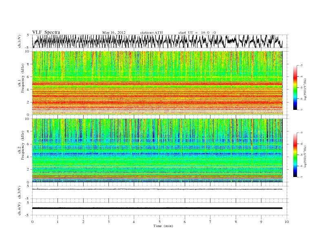Click the "7" minute tick on time axis

pyautogui.click(x=210, y=222)
